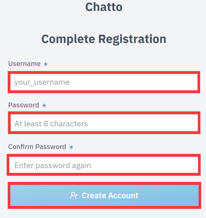Place cursor in the field below Username
This screenshot has width=206, height=218.
tap(104, 82)
